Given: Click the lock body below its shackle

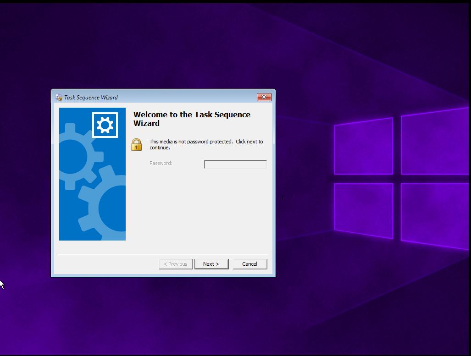Looking at the screenshot, I should coord(136,148).
